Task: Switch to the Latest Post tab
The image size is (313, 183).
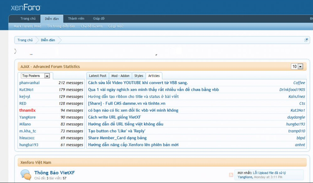Action: (98, 76)
